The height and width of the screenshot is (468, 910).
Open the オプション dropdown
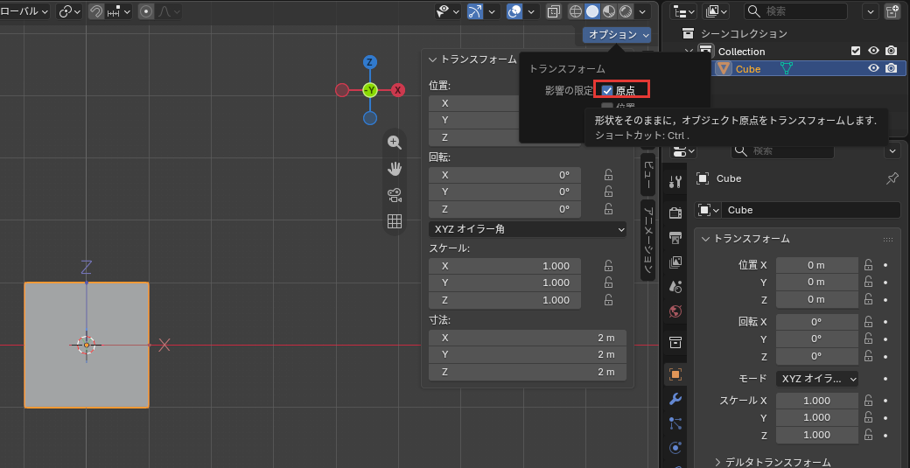(x=617, y=35)
